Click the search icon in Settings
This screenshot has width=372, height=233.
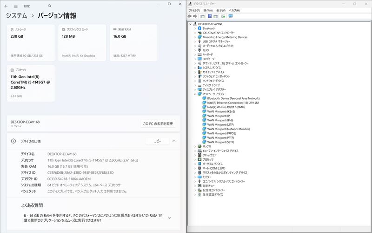50,6
